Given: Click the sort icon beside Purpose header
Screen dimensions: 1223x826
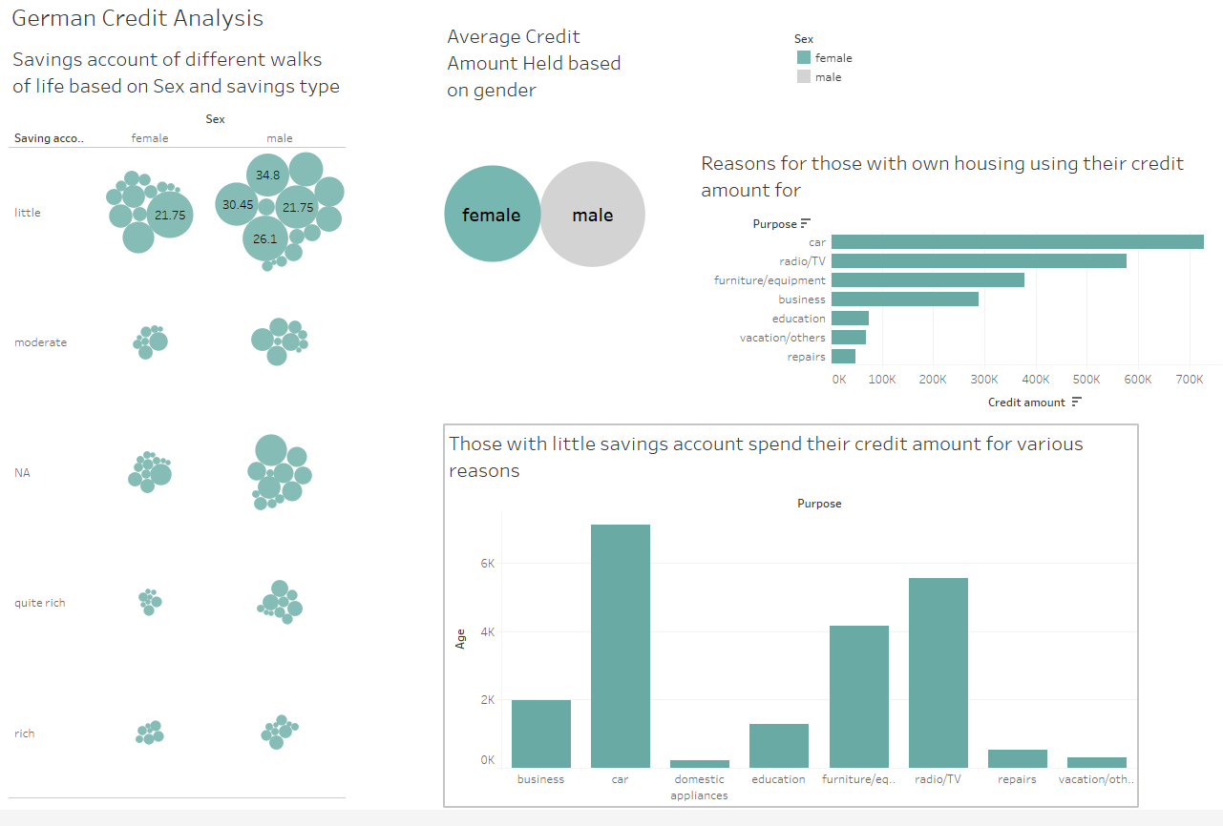Looking at the screenshot, I should click(805, 223).
